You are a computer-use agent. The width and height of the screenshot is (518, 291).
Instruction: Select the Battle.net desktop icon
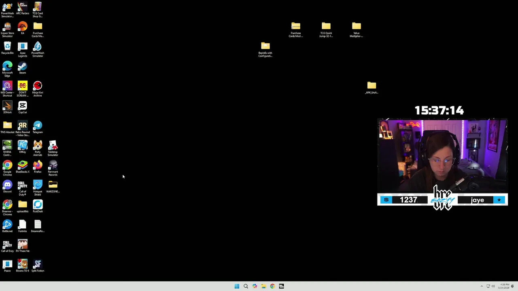(7, 226)
